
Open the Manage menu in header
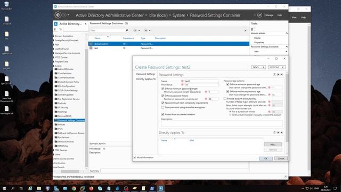(x=269, y=15)
